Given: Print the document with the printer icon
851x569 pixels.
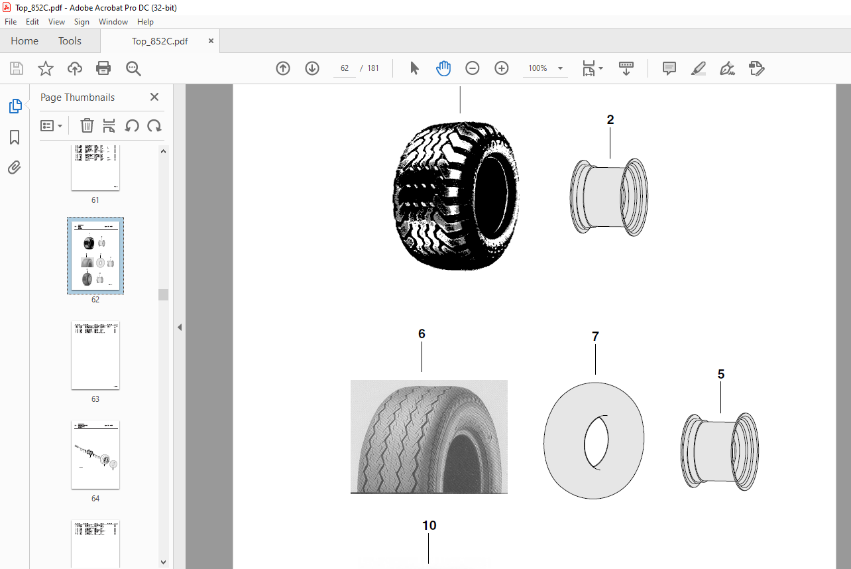Looking at the screenshot, I should click(x=103, y=68).
